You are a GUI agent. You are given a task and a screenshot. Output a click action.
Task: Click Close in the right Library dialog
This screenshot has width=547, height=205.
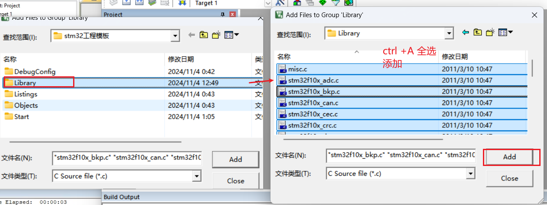coord(510,178)
